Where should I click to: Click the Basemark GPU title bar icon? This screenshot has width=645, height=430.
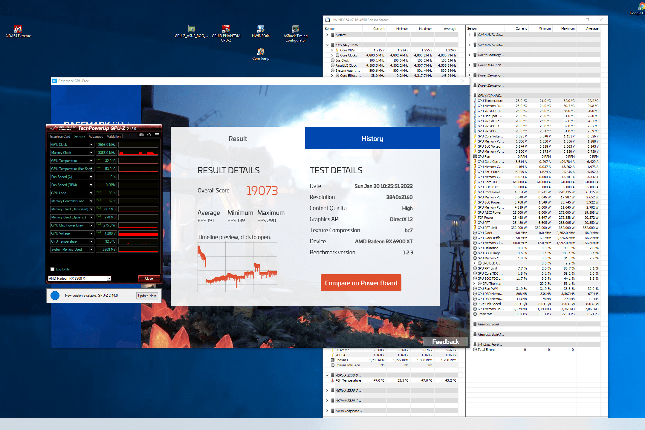pos(54,81)
